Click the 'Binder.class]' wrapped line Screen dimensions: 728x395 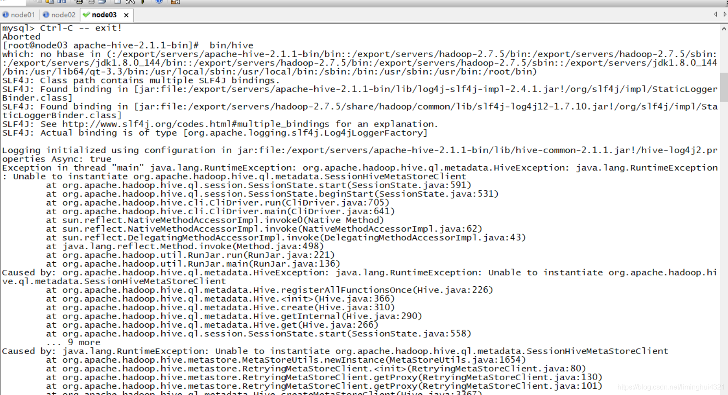click(x=37, y=98)
